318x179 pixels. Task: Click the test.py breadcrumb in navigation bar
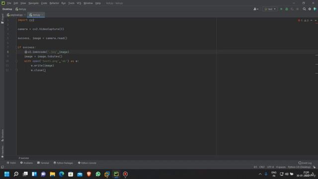[21, 9]
